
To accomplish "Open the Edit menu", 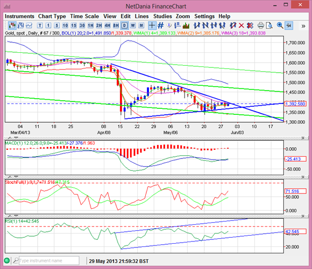I will coord(125,16).
